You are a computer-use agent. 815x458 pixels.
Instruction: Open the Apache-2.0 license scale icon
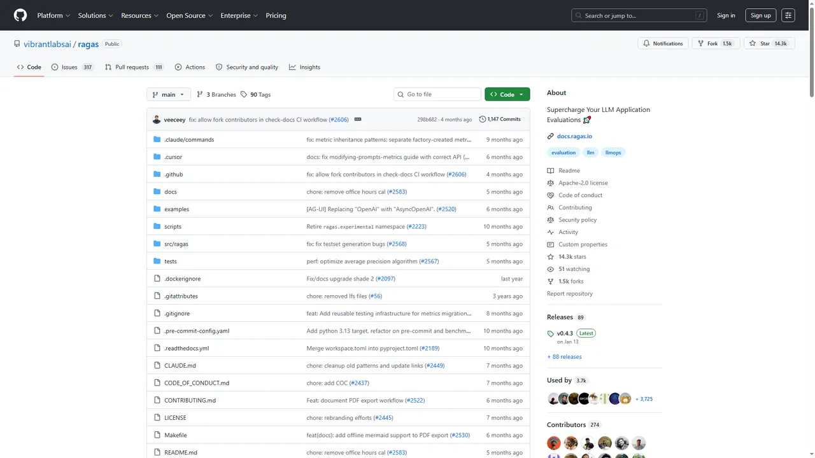pyautogui.click(x=551, y=183)
